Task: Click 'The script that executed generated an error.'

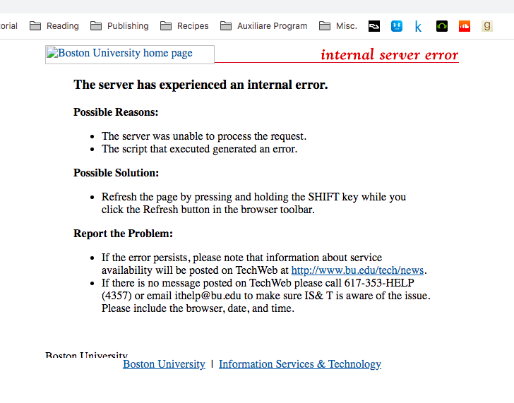Action: 199,149
